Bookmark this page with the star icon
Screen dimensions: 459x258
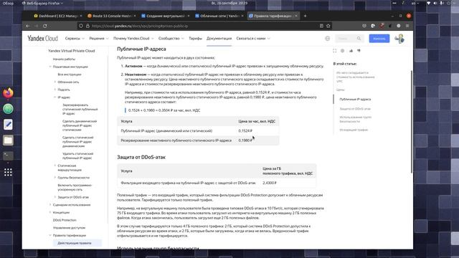tap(328, 26)
